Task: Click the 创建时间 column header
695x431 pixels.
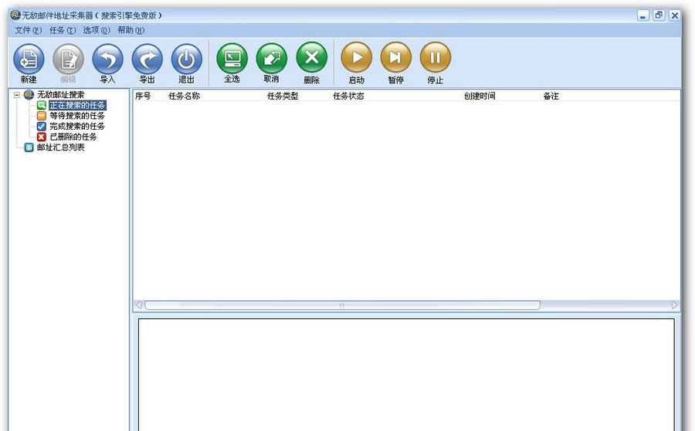Action: (479, 97)
